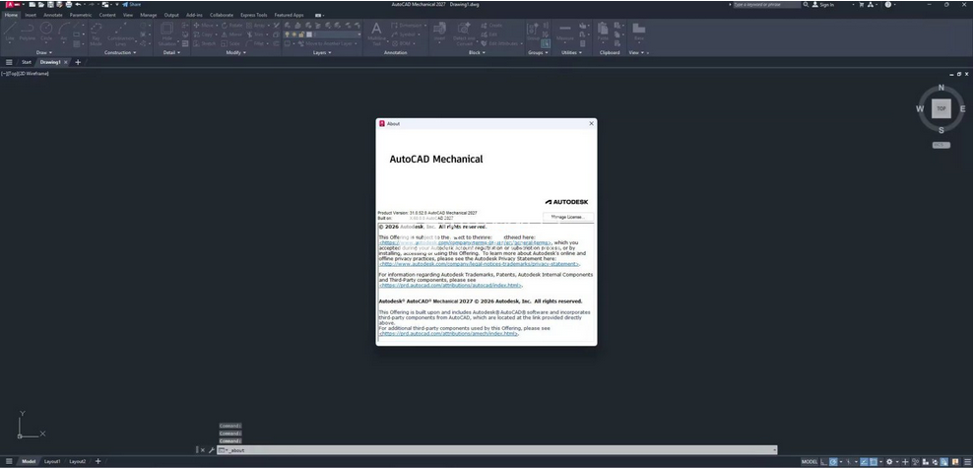Toggle the MODEL space status bar button
Screen dimensions: 974x468
pyautogui.click(x=809, y=461)
